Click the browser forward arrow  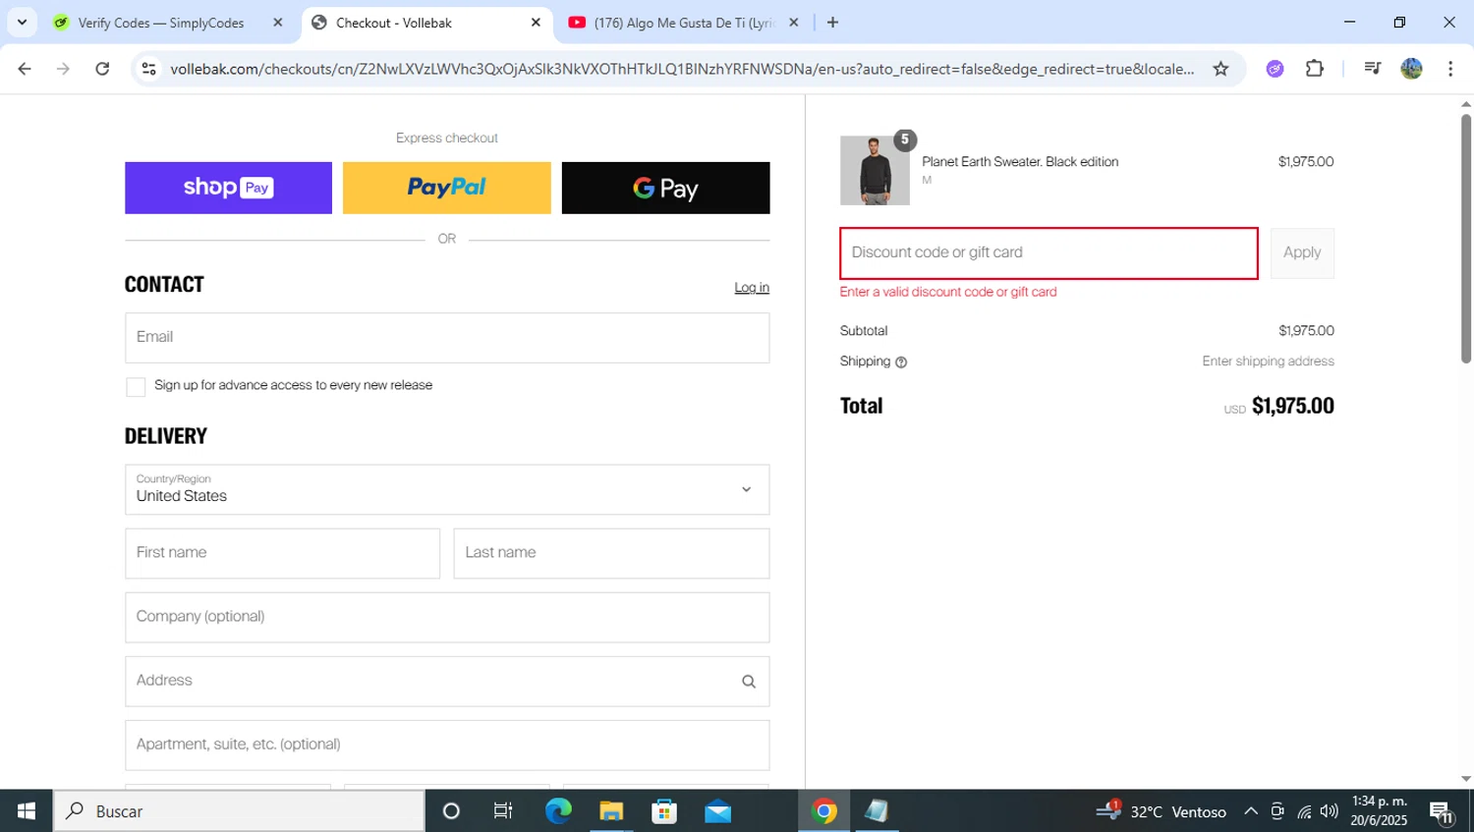pyautogui.click(x=63, y=69)
